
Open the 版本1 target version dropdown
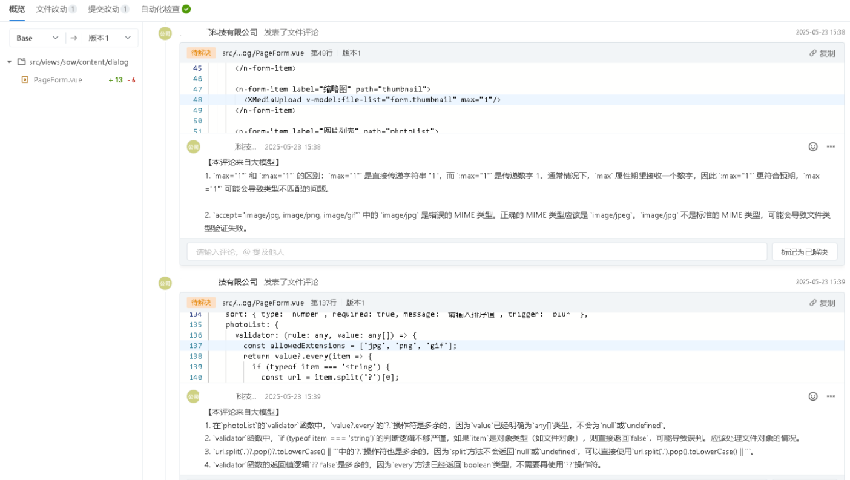click(x=110, y=38)
